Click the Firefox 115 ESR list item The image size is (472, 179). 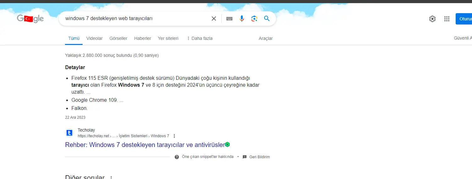click(x=165, y=85)
